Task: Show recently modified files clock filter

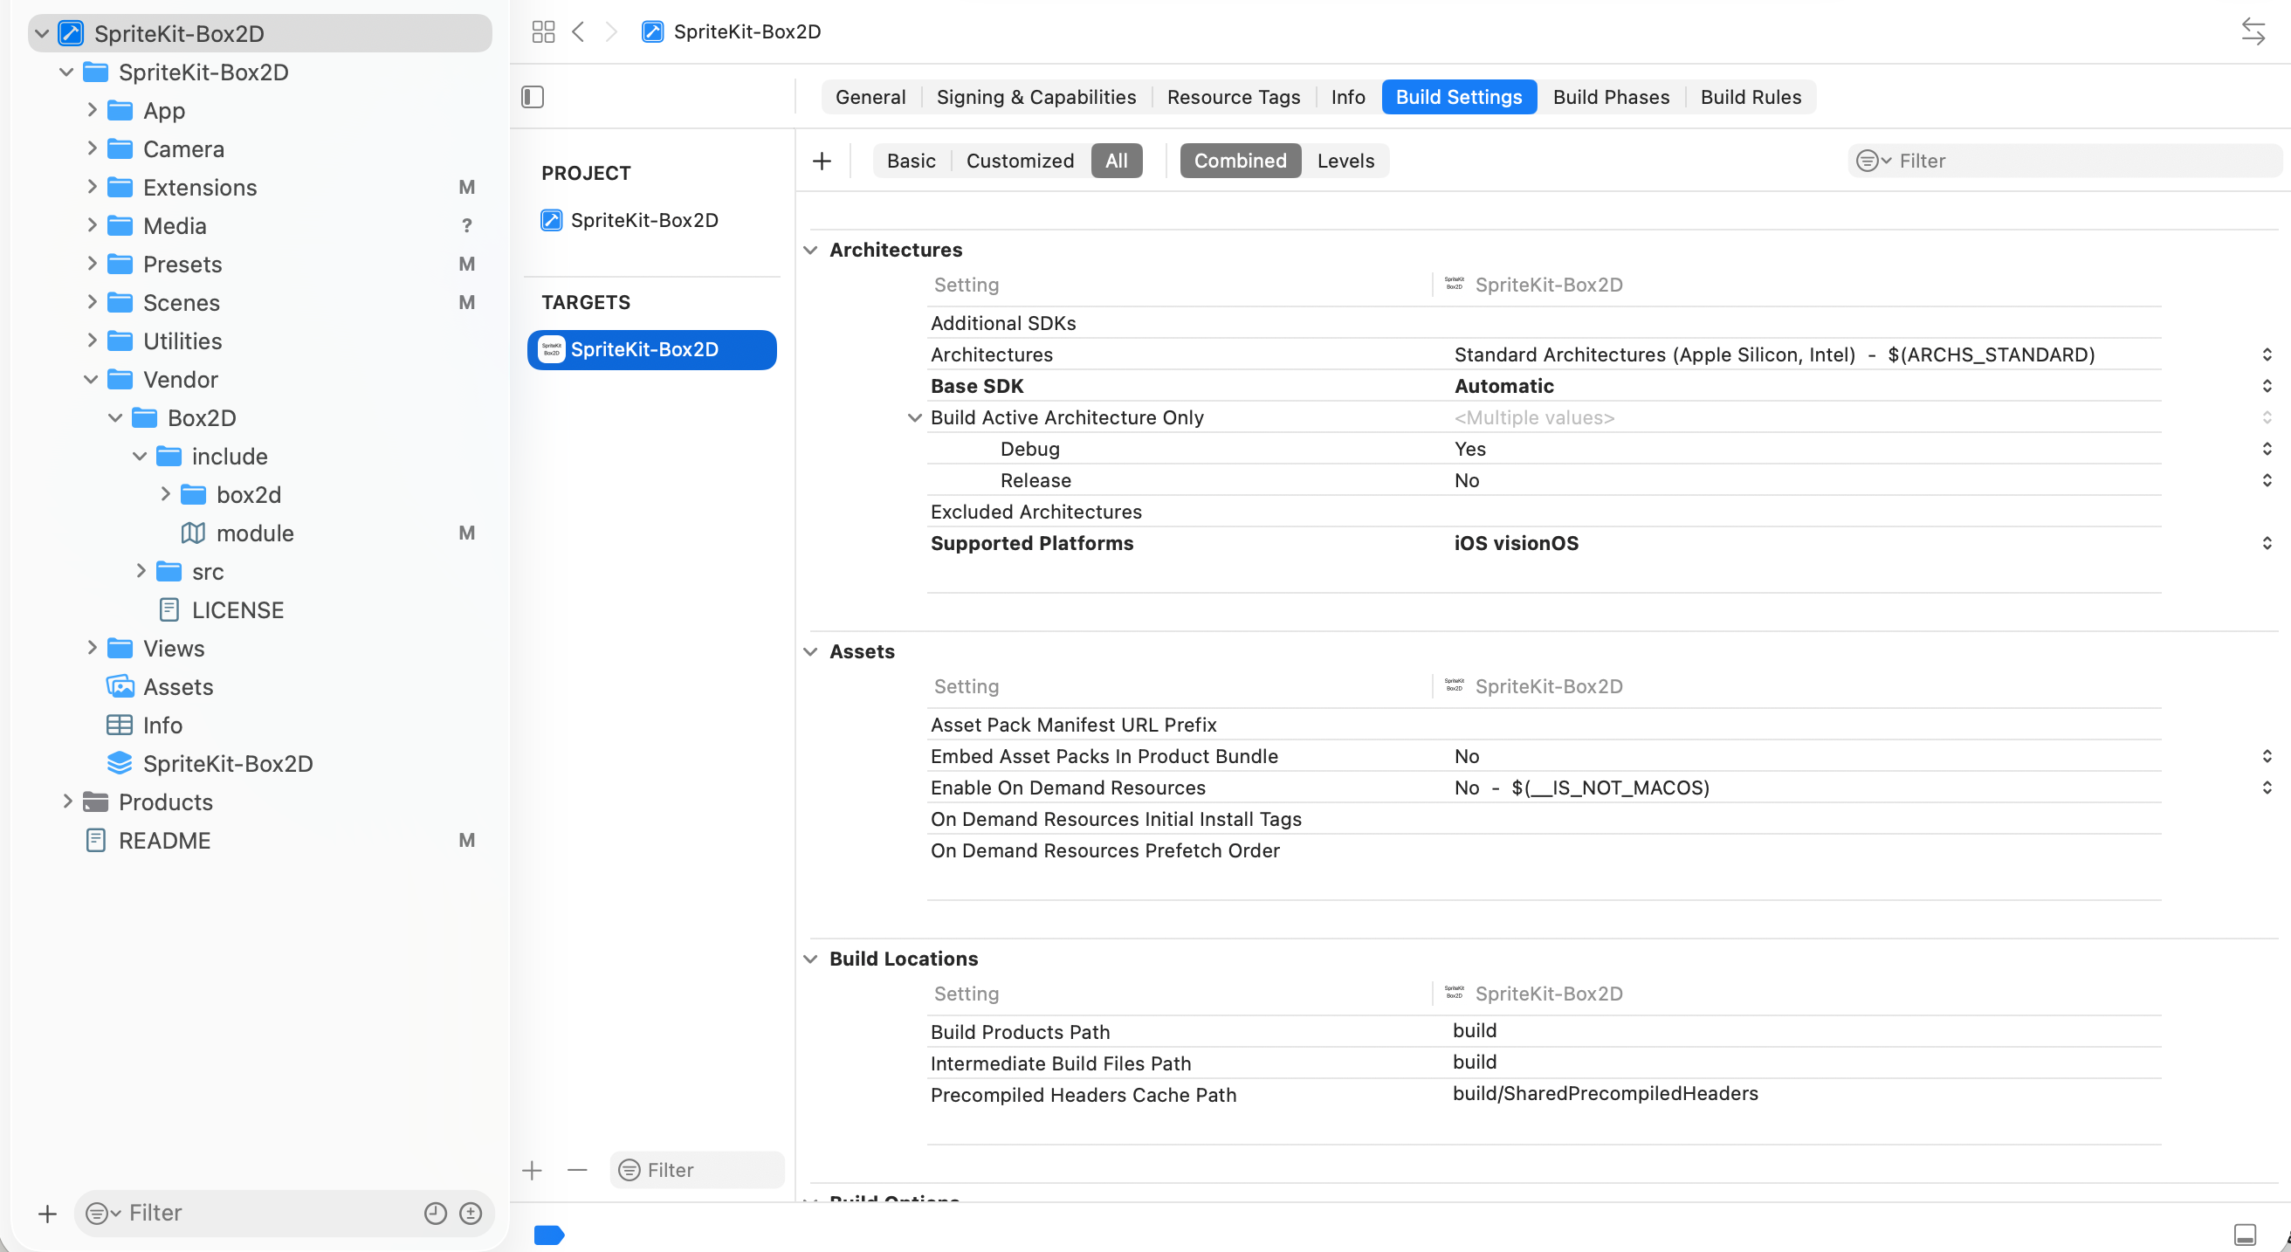Action: pyautogui.click(x=435, y=1213)
